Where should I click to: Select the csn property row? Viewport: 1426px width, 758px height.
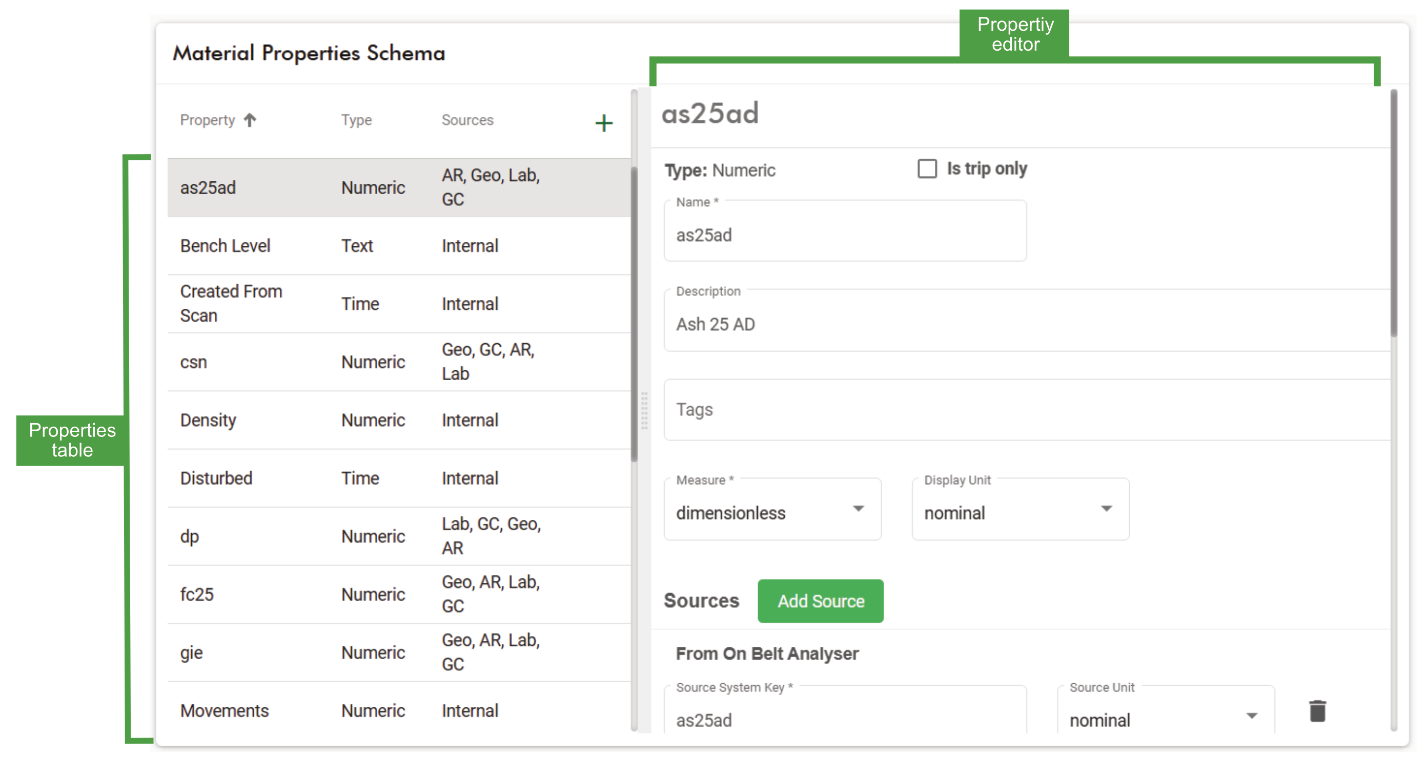click(x=399, y=362)
